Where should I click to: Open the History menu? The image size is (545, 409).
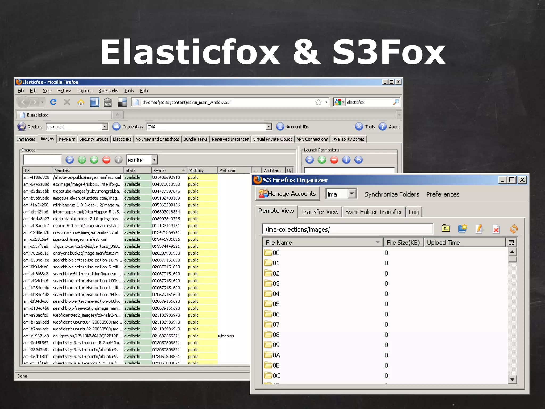(64, 91)
